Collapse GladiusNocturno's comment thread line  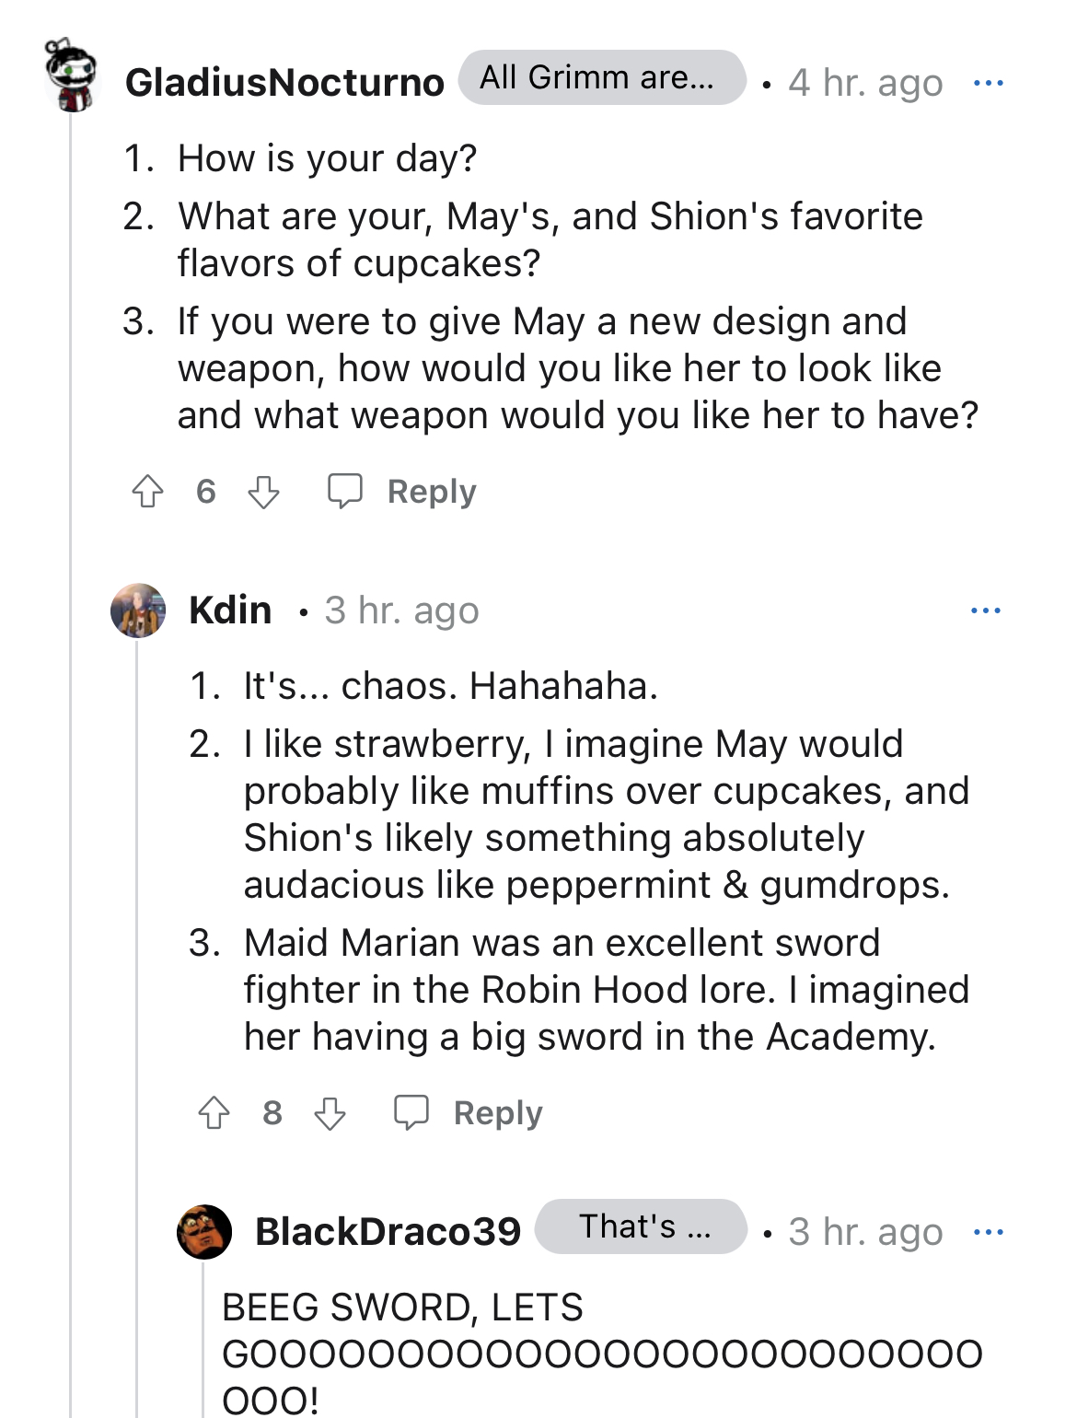click(71, 764)
